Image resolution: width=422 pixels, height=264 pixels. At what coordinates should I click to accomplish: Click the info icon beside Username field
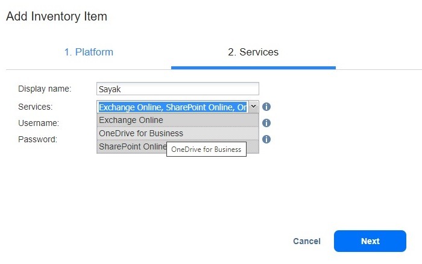pos(266,123)
